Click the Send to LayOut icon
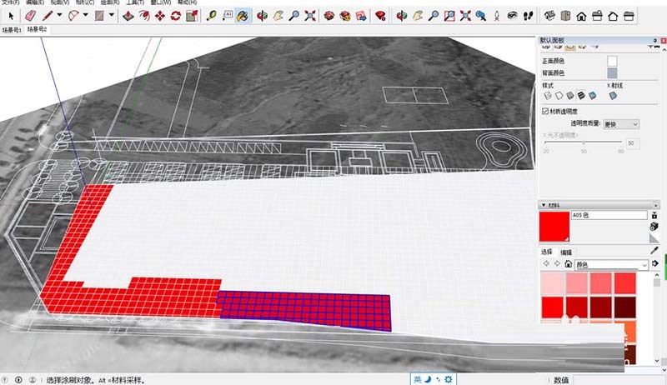Image resolution: width=667 pixels, height=385 pixels. point(361,16)
